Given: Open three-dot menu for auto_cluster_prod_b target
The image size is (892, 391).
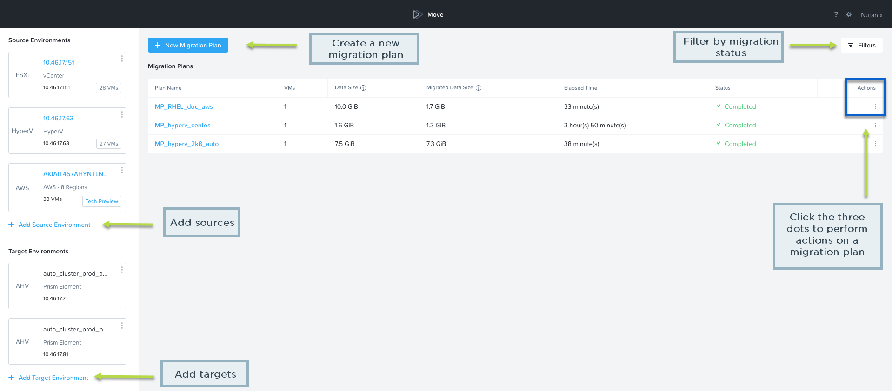Looking at the screenshot, I should point(122,325).
